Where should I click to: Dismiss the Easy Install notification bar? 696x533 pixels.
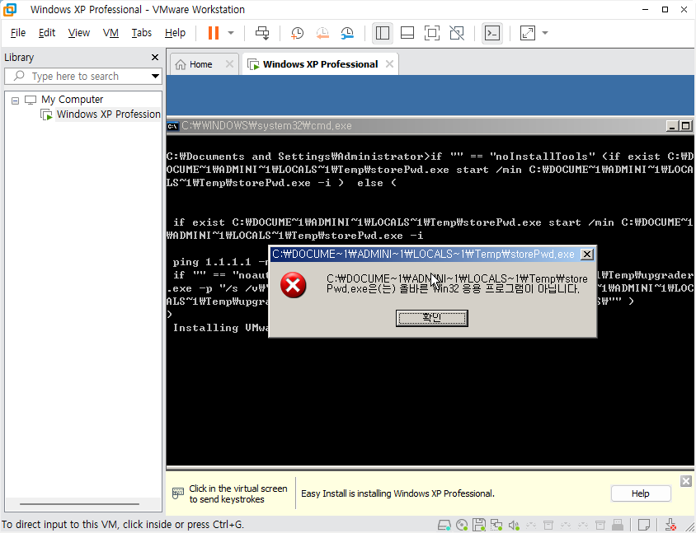coord(686,480)
